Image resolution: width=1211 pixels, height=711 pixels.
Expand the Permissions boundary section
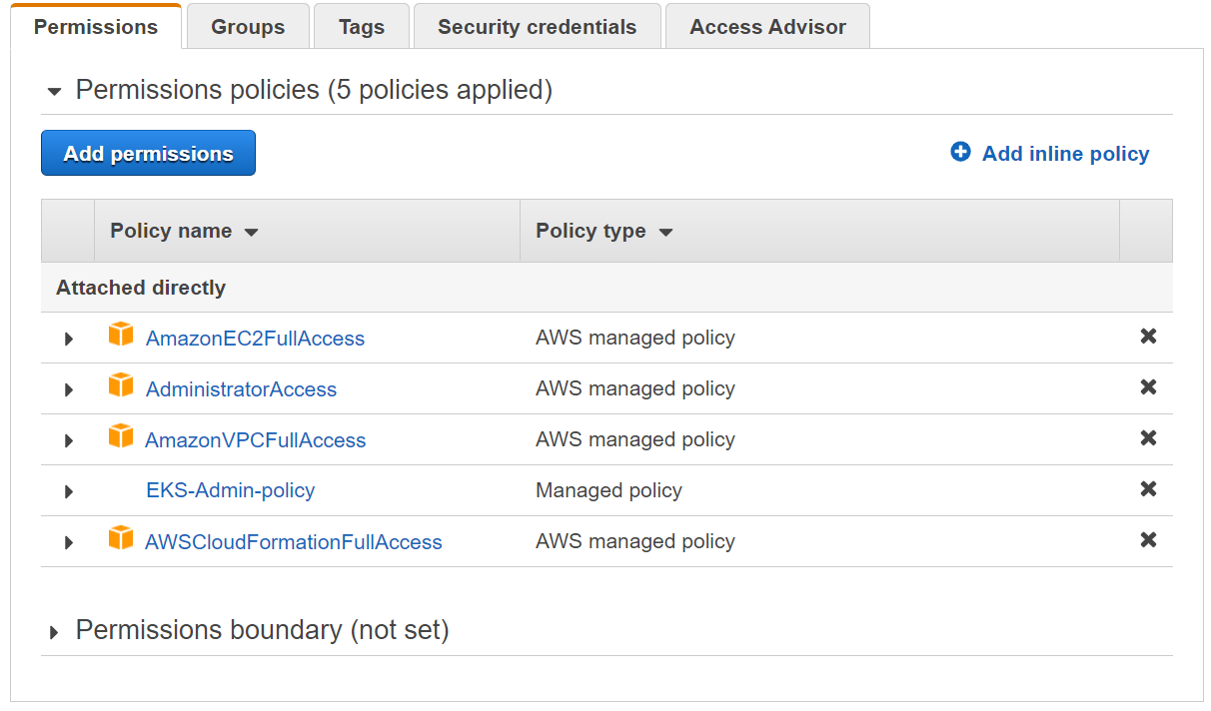click(55, 632)
